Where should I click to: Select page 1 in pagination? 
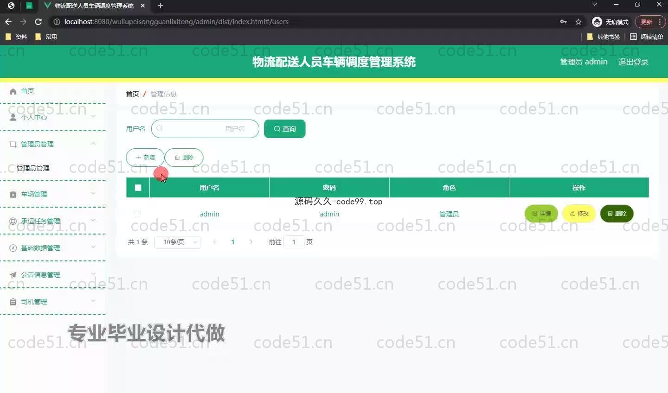[x=233, y=242]
